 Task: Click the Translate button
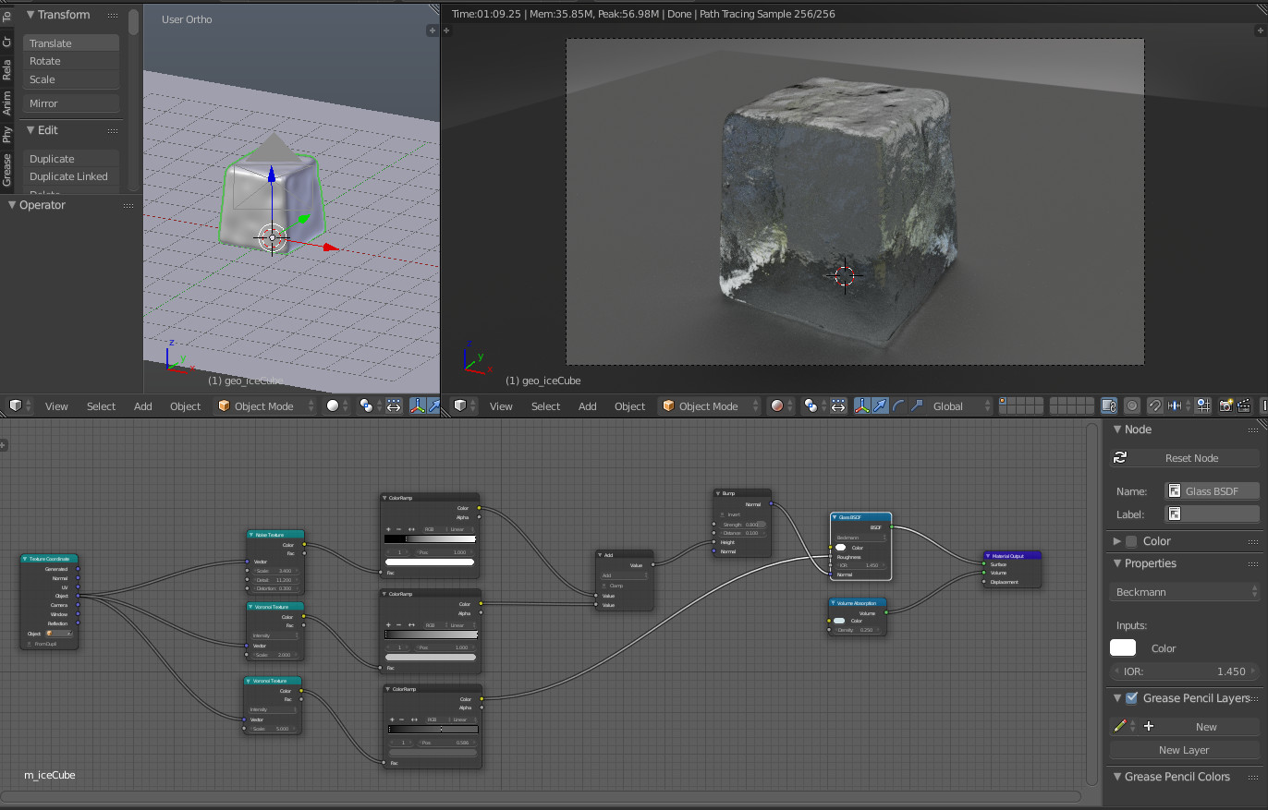[x=71, y=43]
